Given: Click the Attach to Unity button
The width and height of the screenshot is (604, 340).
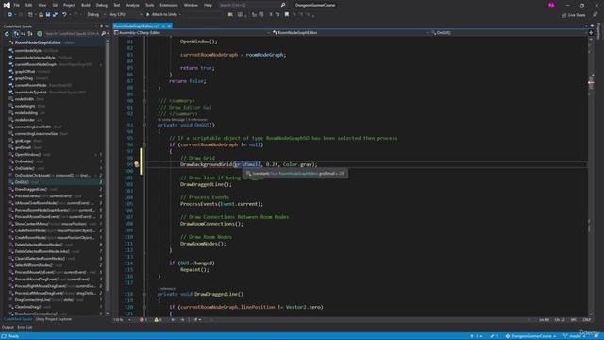Looking at the screenshot, I should 161,15.
